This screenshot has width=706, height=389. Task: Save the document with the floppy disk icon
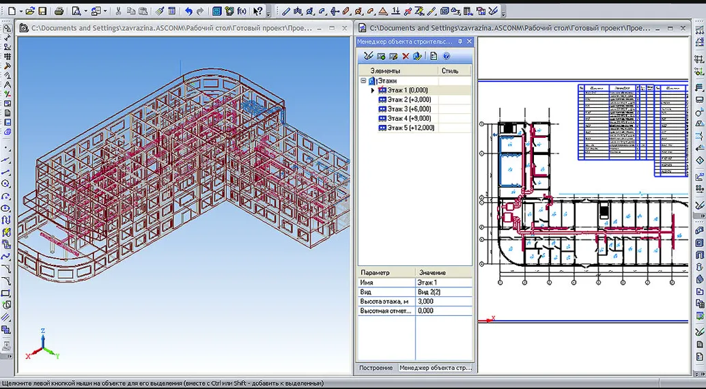click(x=42, y=11)
